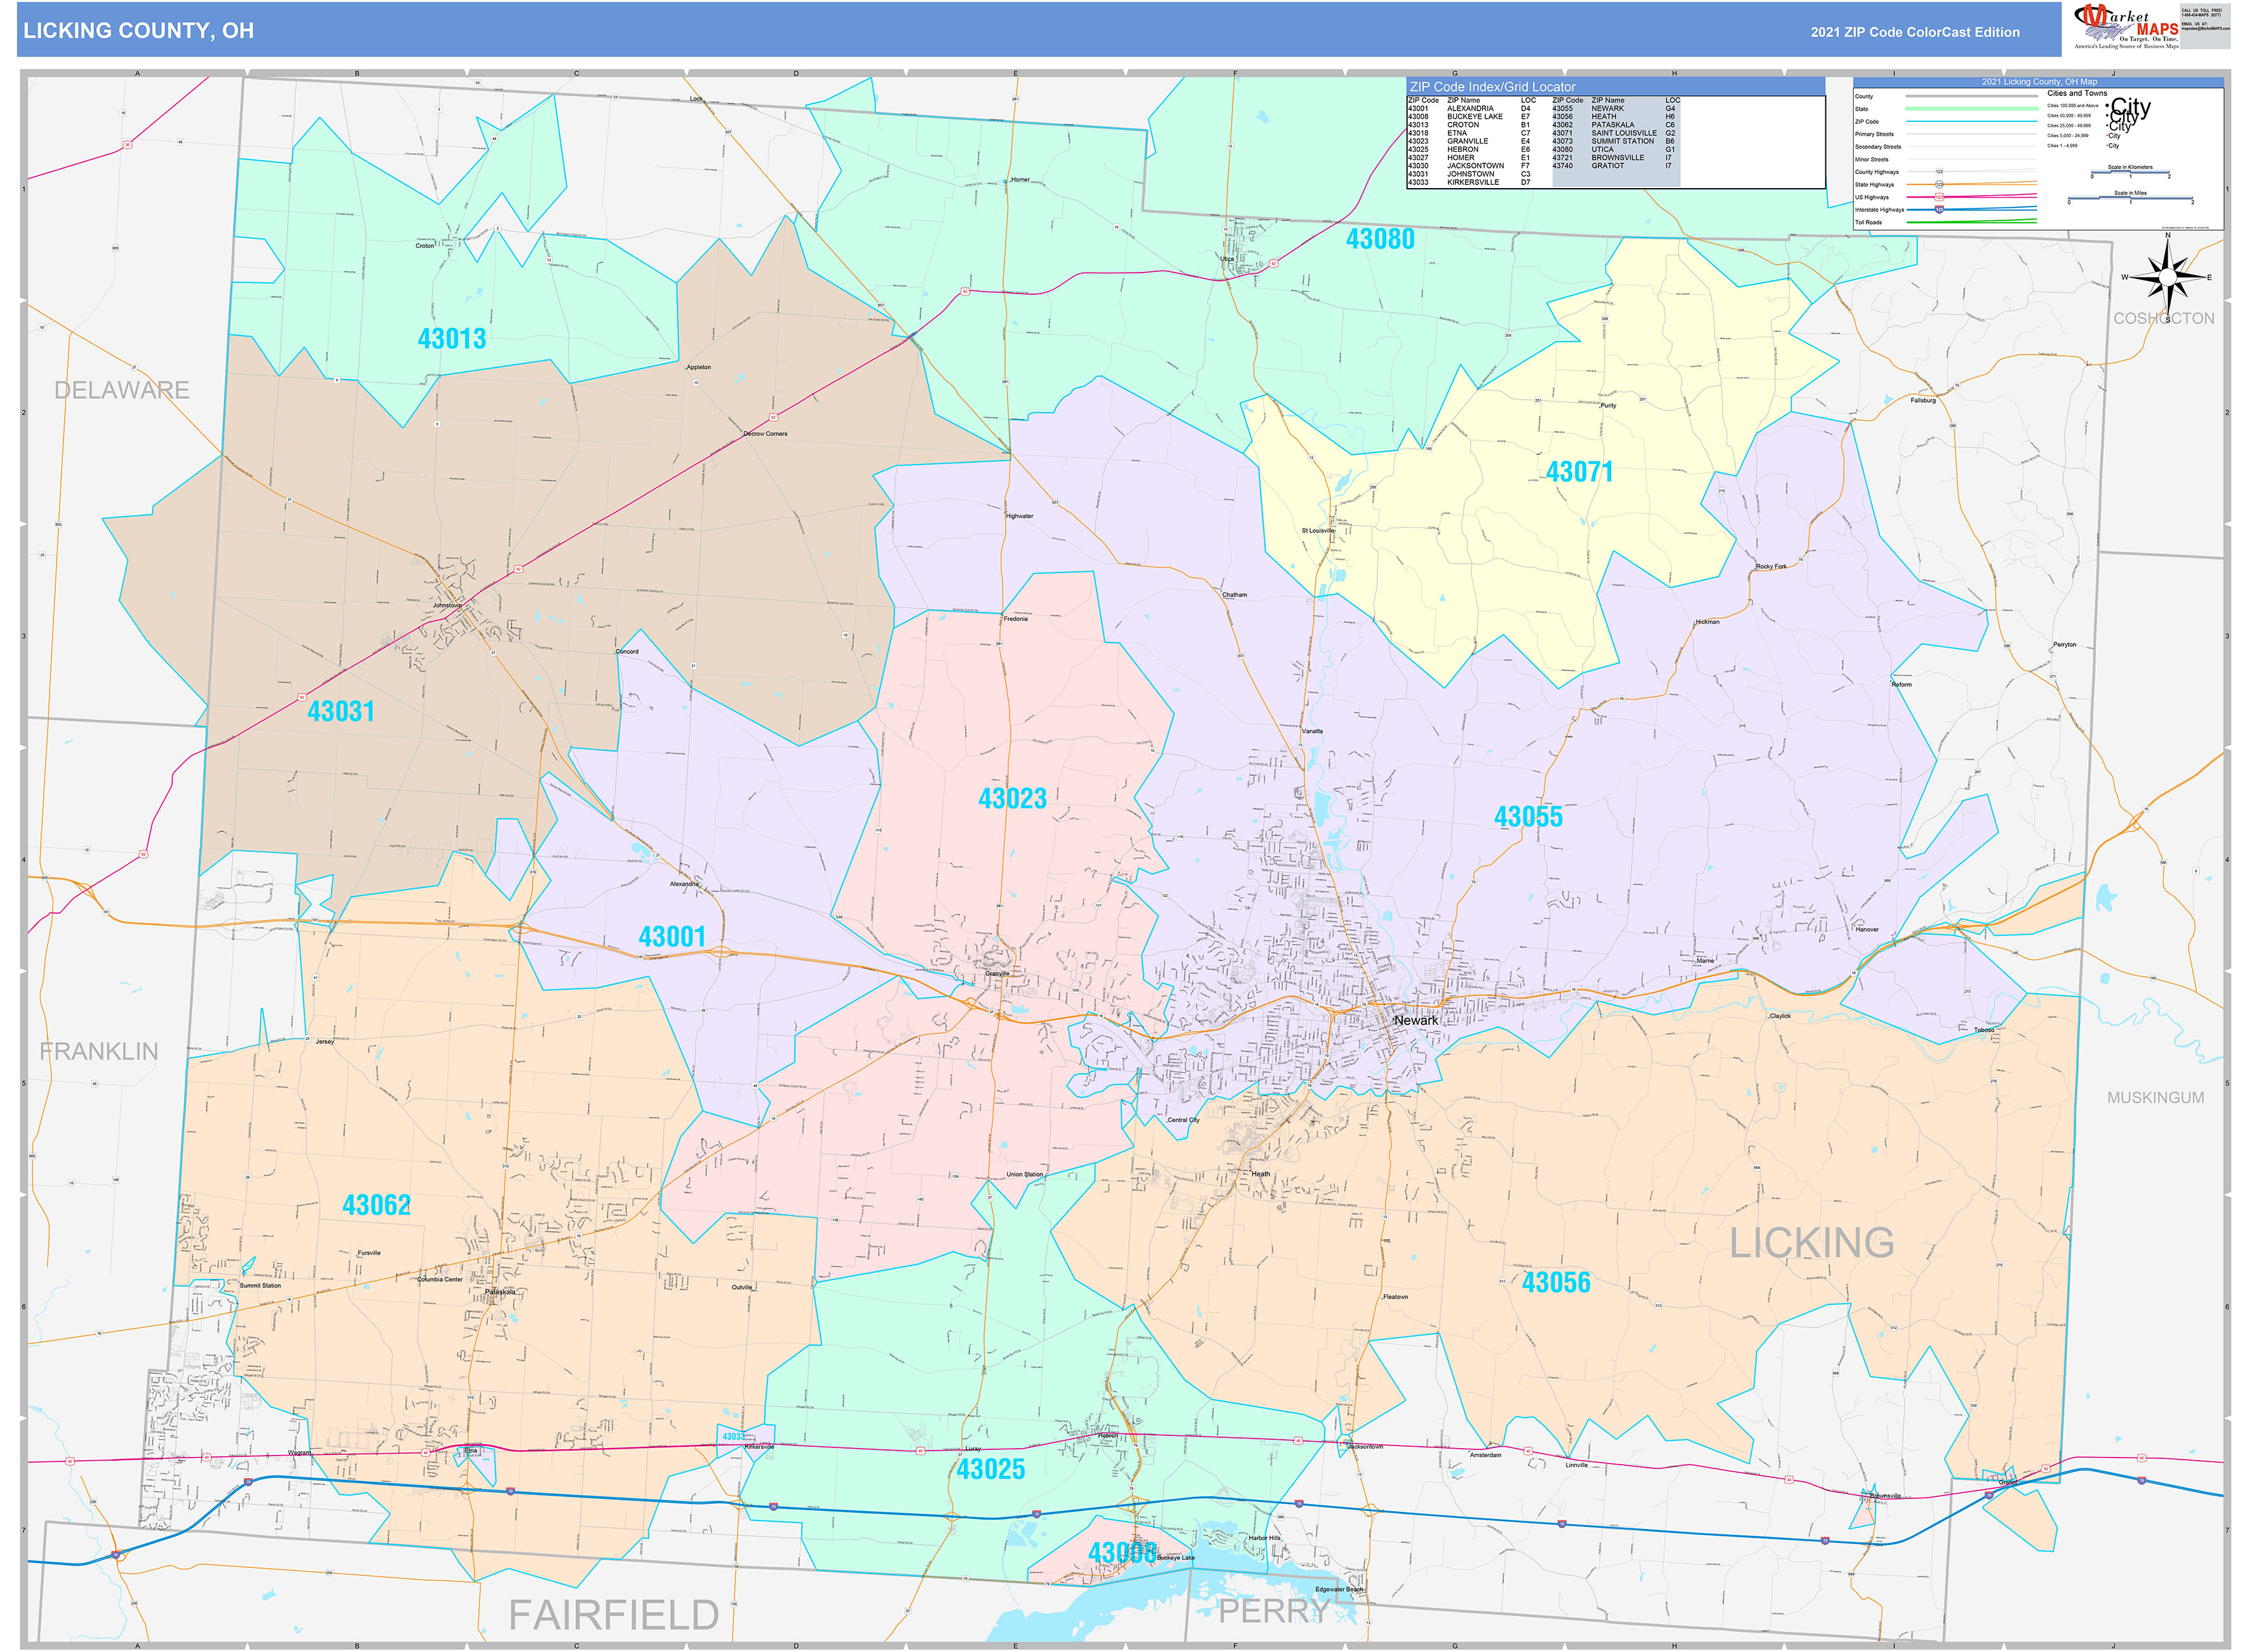Viewport: 2242px width, 1652px height.
Task: Click the Heath city label on the map
Action: [x=1260, y=1174]
